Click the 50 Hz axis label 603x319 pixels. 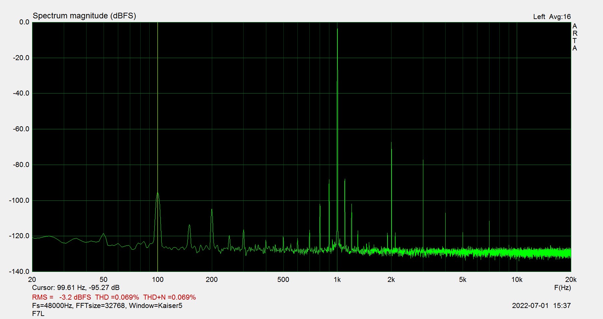coord(104,280)
